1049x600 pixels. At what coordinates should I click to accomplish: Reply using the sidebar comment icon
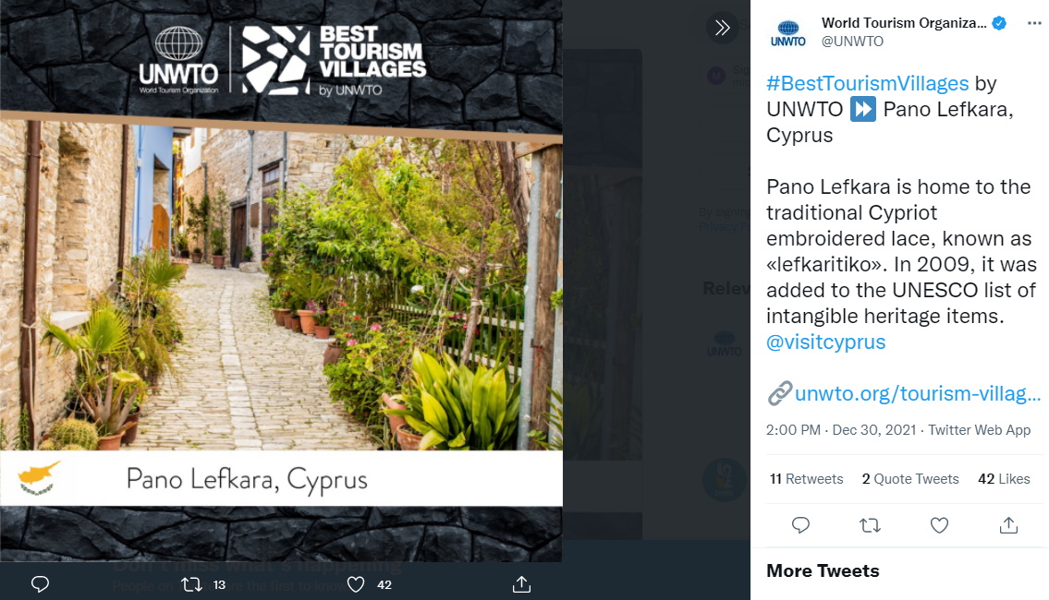click(x=800, y=525)
